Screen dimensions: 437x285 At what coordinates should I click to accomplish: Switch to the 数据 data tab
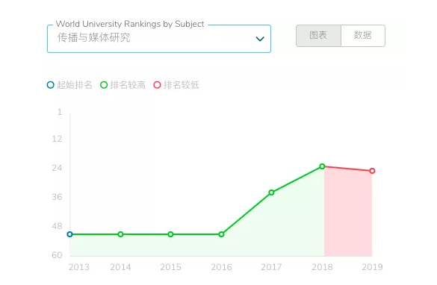point(363,36)
